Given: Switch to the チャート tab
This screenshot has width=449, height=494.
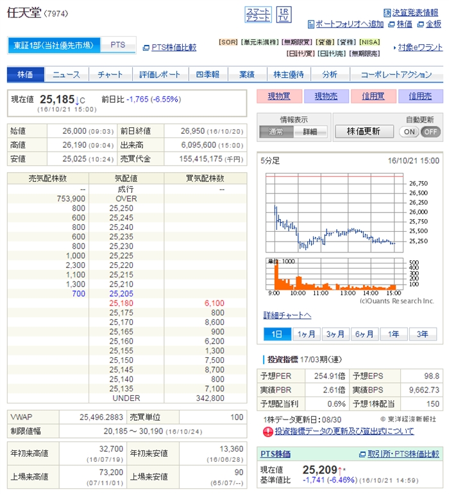Looking at the screenshot, I should pos(110,75).
